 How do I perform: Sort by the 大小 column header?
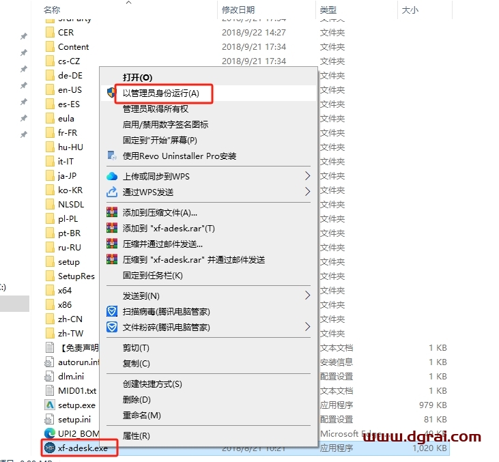point(410,10)
